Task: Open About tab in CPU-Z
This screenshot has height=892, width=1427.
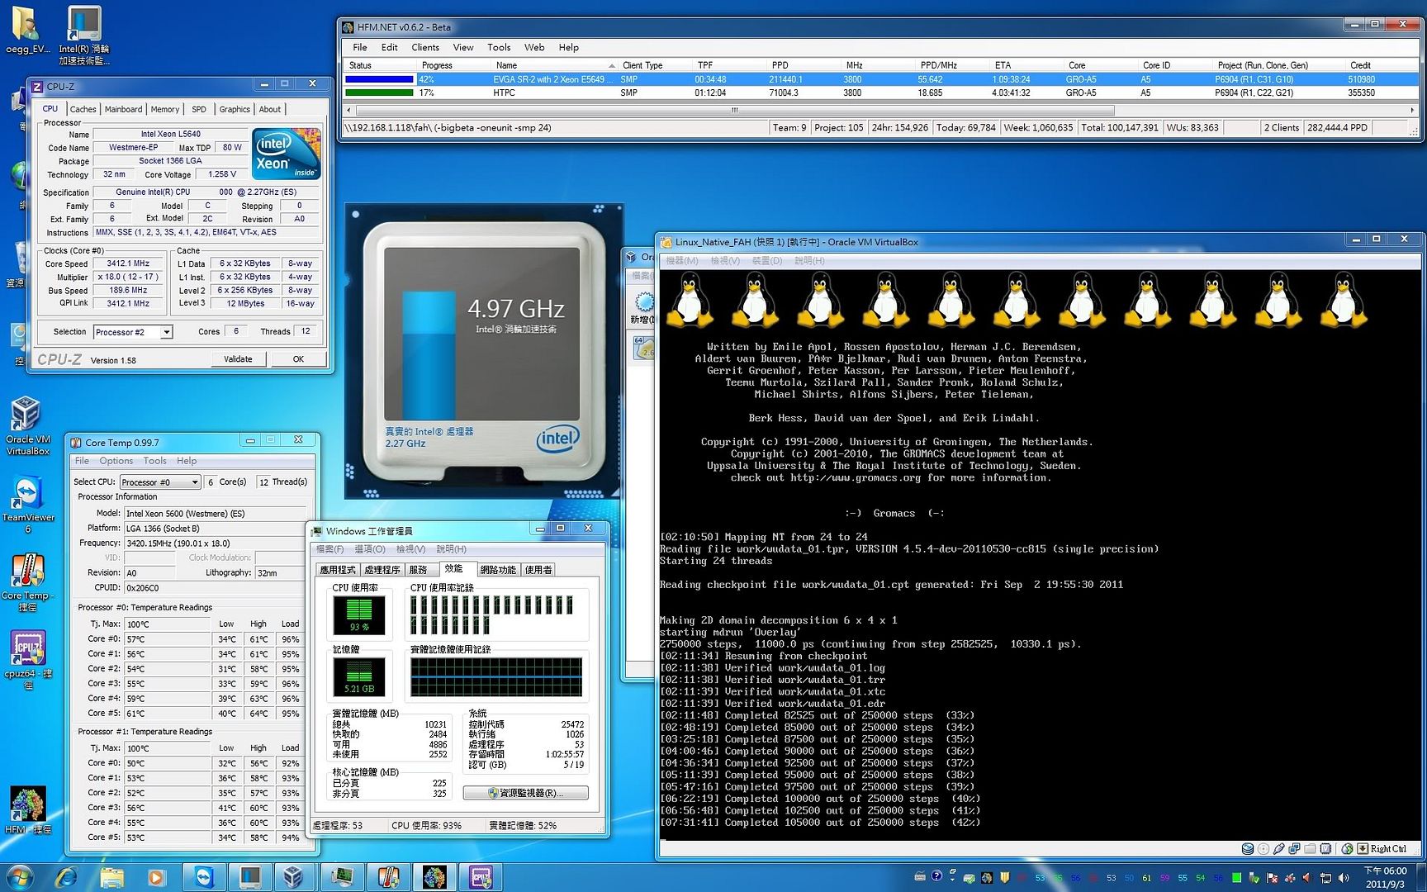Action: [270, 109]
